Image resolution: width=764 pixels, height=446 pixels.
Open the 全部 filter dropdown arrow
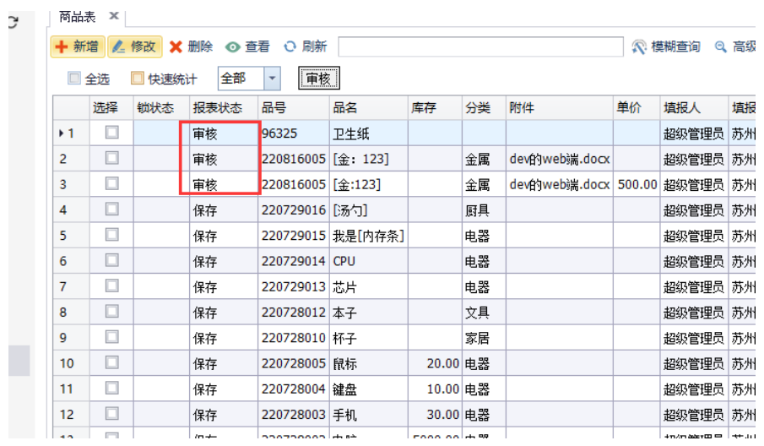[x=272, y=79]
